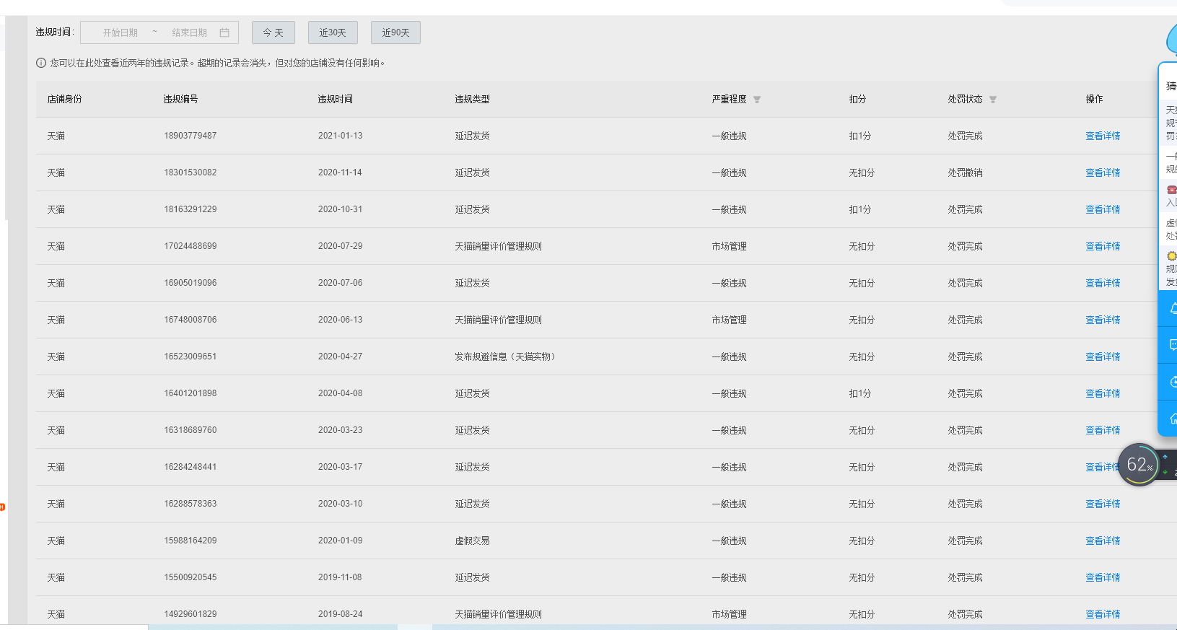
Task: Click the 违规编号 column header
Action: tap(180, 99)
